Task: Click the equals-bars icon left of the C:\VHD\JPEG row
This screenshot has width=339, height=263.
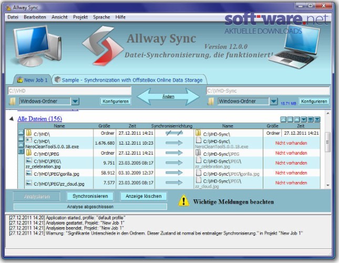Action: coord(21,151)
